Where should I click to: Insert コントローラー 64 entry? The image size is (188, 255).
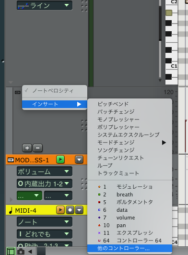tap(129, 241)
